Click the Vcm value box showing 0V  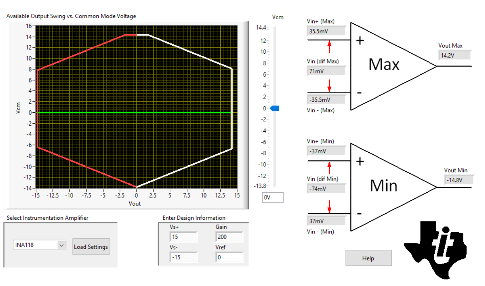pyautogui.click(x=273, y=198)
